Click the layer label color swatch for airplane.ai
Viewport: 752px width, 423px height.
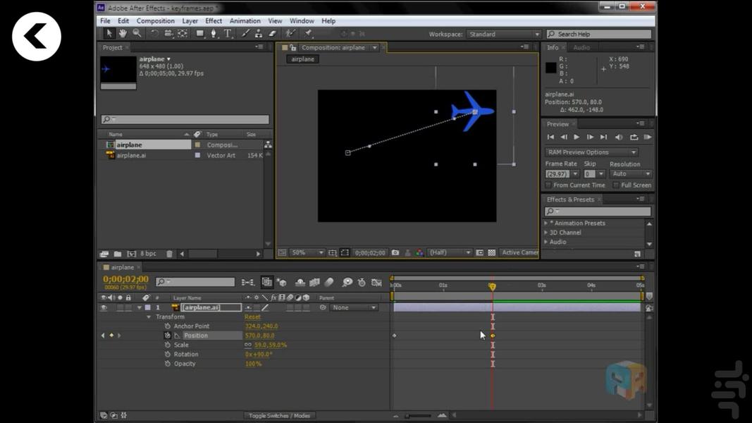pos(148,307)
